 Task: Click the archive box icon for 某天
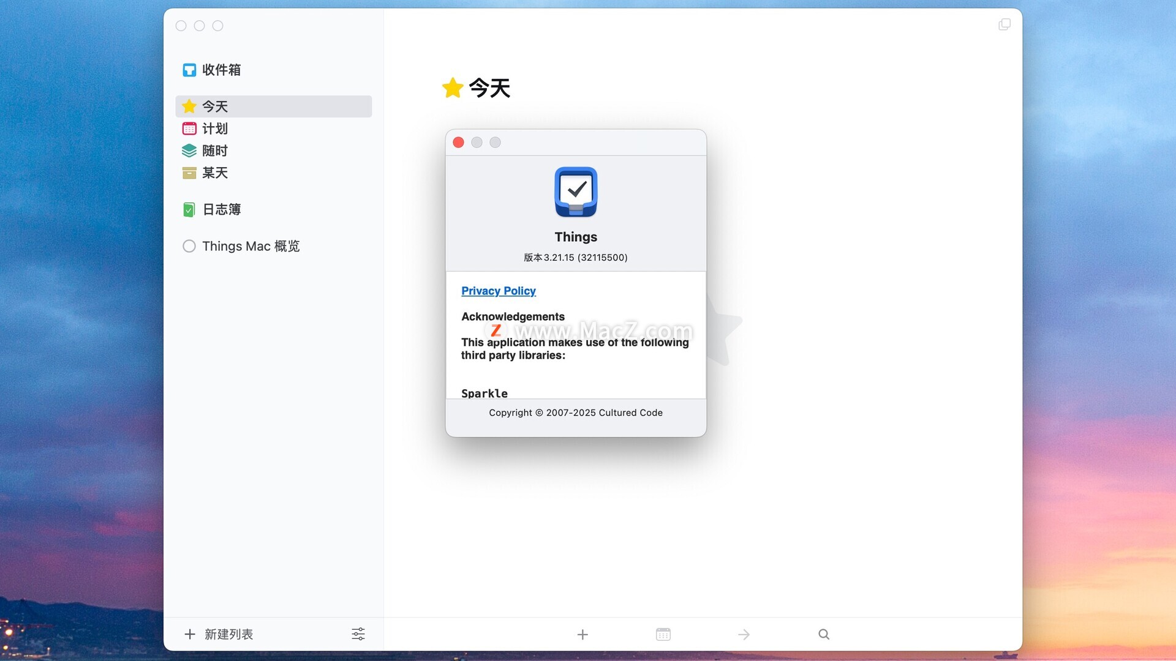coord(189,173)
